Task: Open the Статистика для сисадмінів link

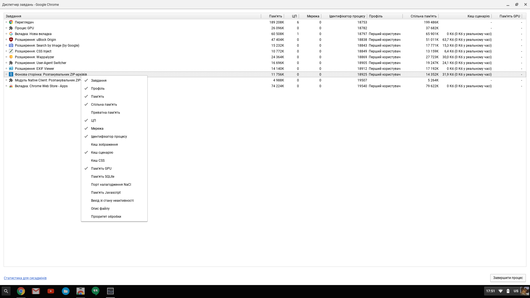Action: point(25,278)
